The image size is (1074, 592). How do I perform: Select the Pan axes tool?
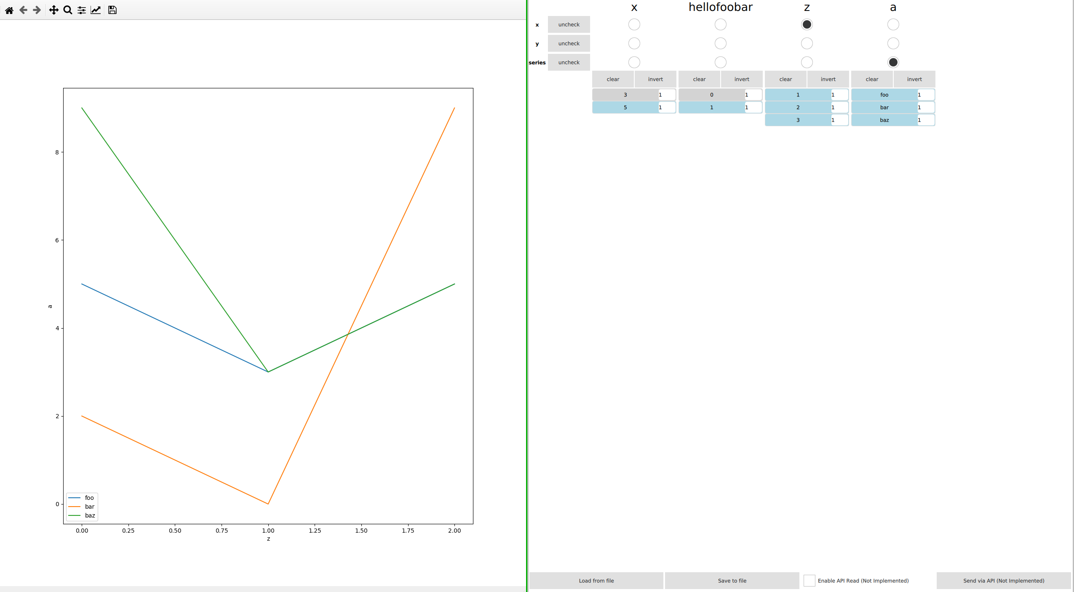tap(53, 10)
